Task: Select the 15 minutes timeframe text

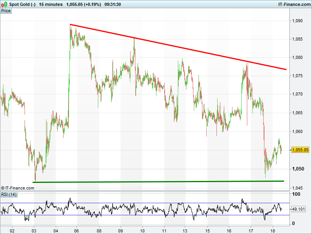Action: [x=51, y=4]
